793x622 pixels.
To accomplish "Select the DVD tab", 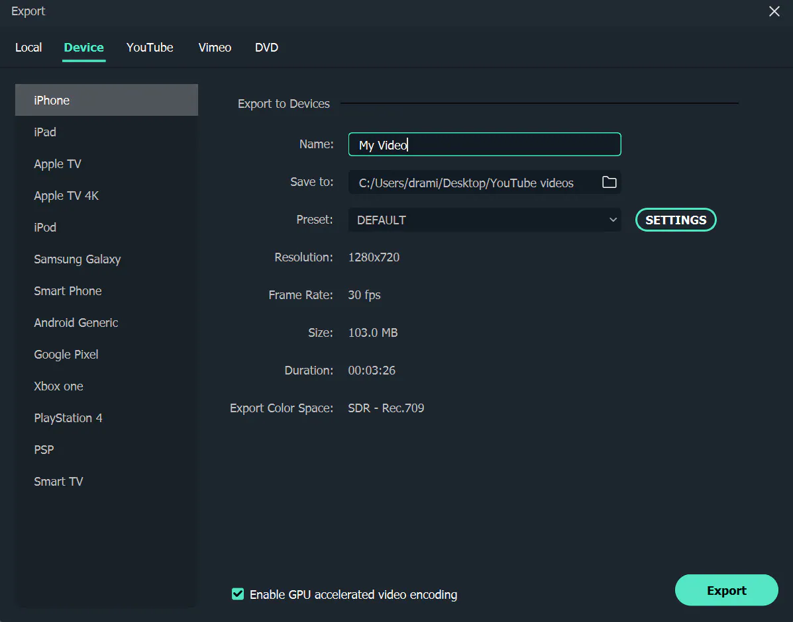I will click(266, 48).
